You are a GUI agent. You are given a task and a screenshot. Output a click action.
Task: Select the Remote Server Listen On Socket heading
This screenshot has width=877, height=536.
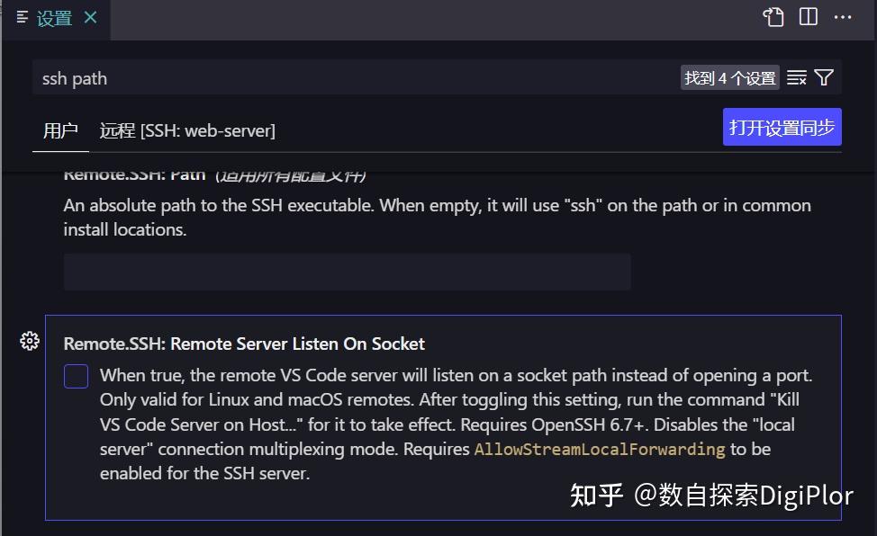tap(243, 344)
